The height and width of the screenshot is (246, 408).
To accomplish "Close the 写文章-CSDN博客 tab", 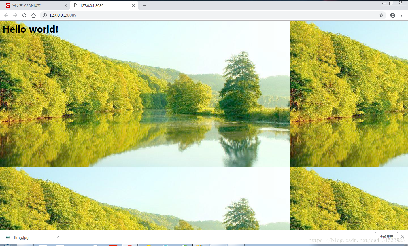I will coord(66,5).
